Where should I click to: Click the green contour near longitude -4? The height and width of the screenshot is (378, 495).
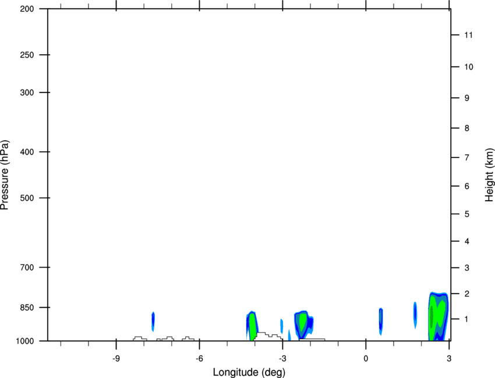[x=252, y=326]
